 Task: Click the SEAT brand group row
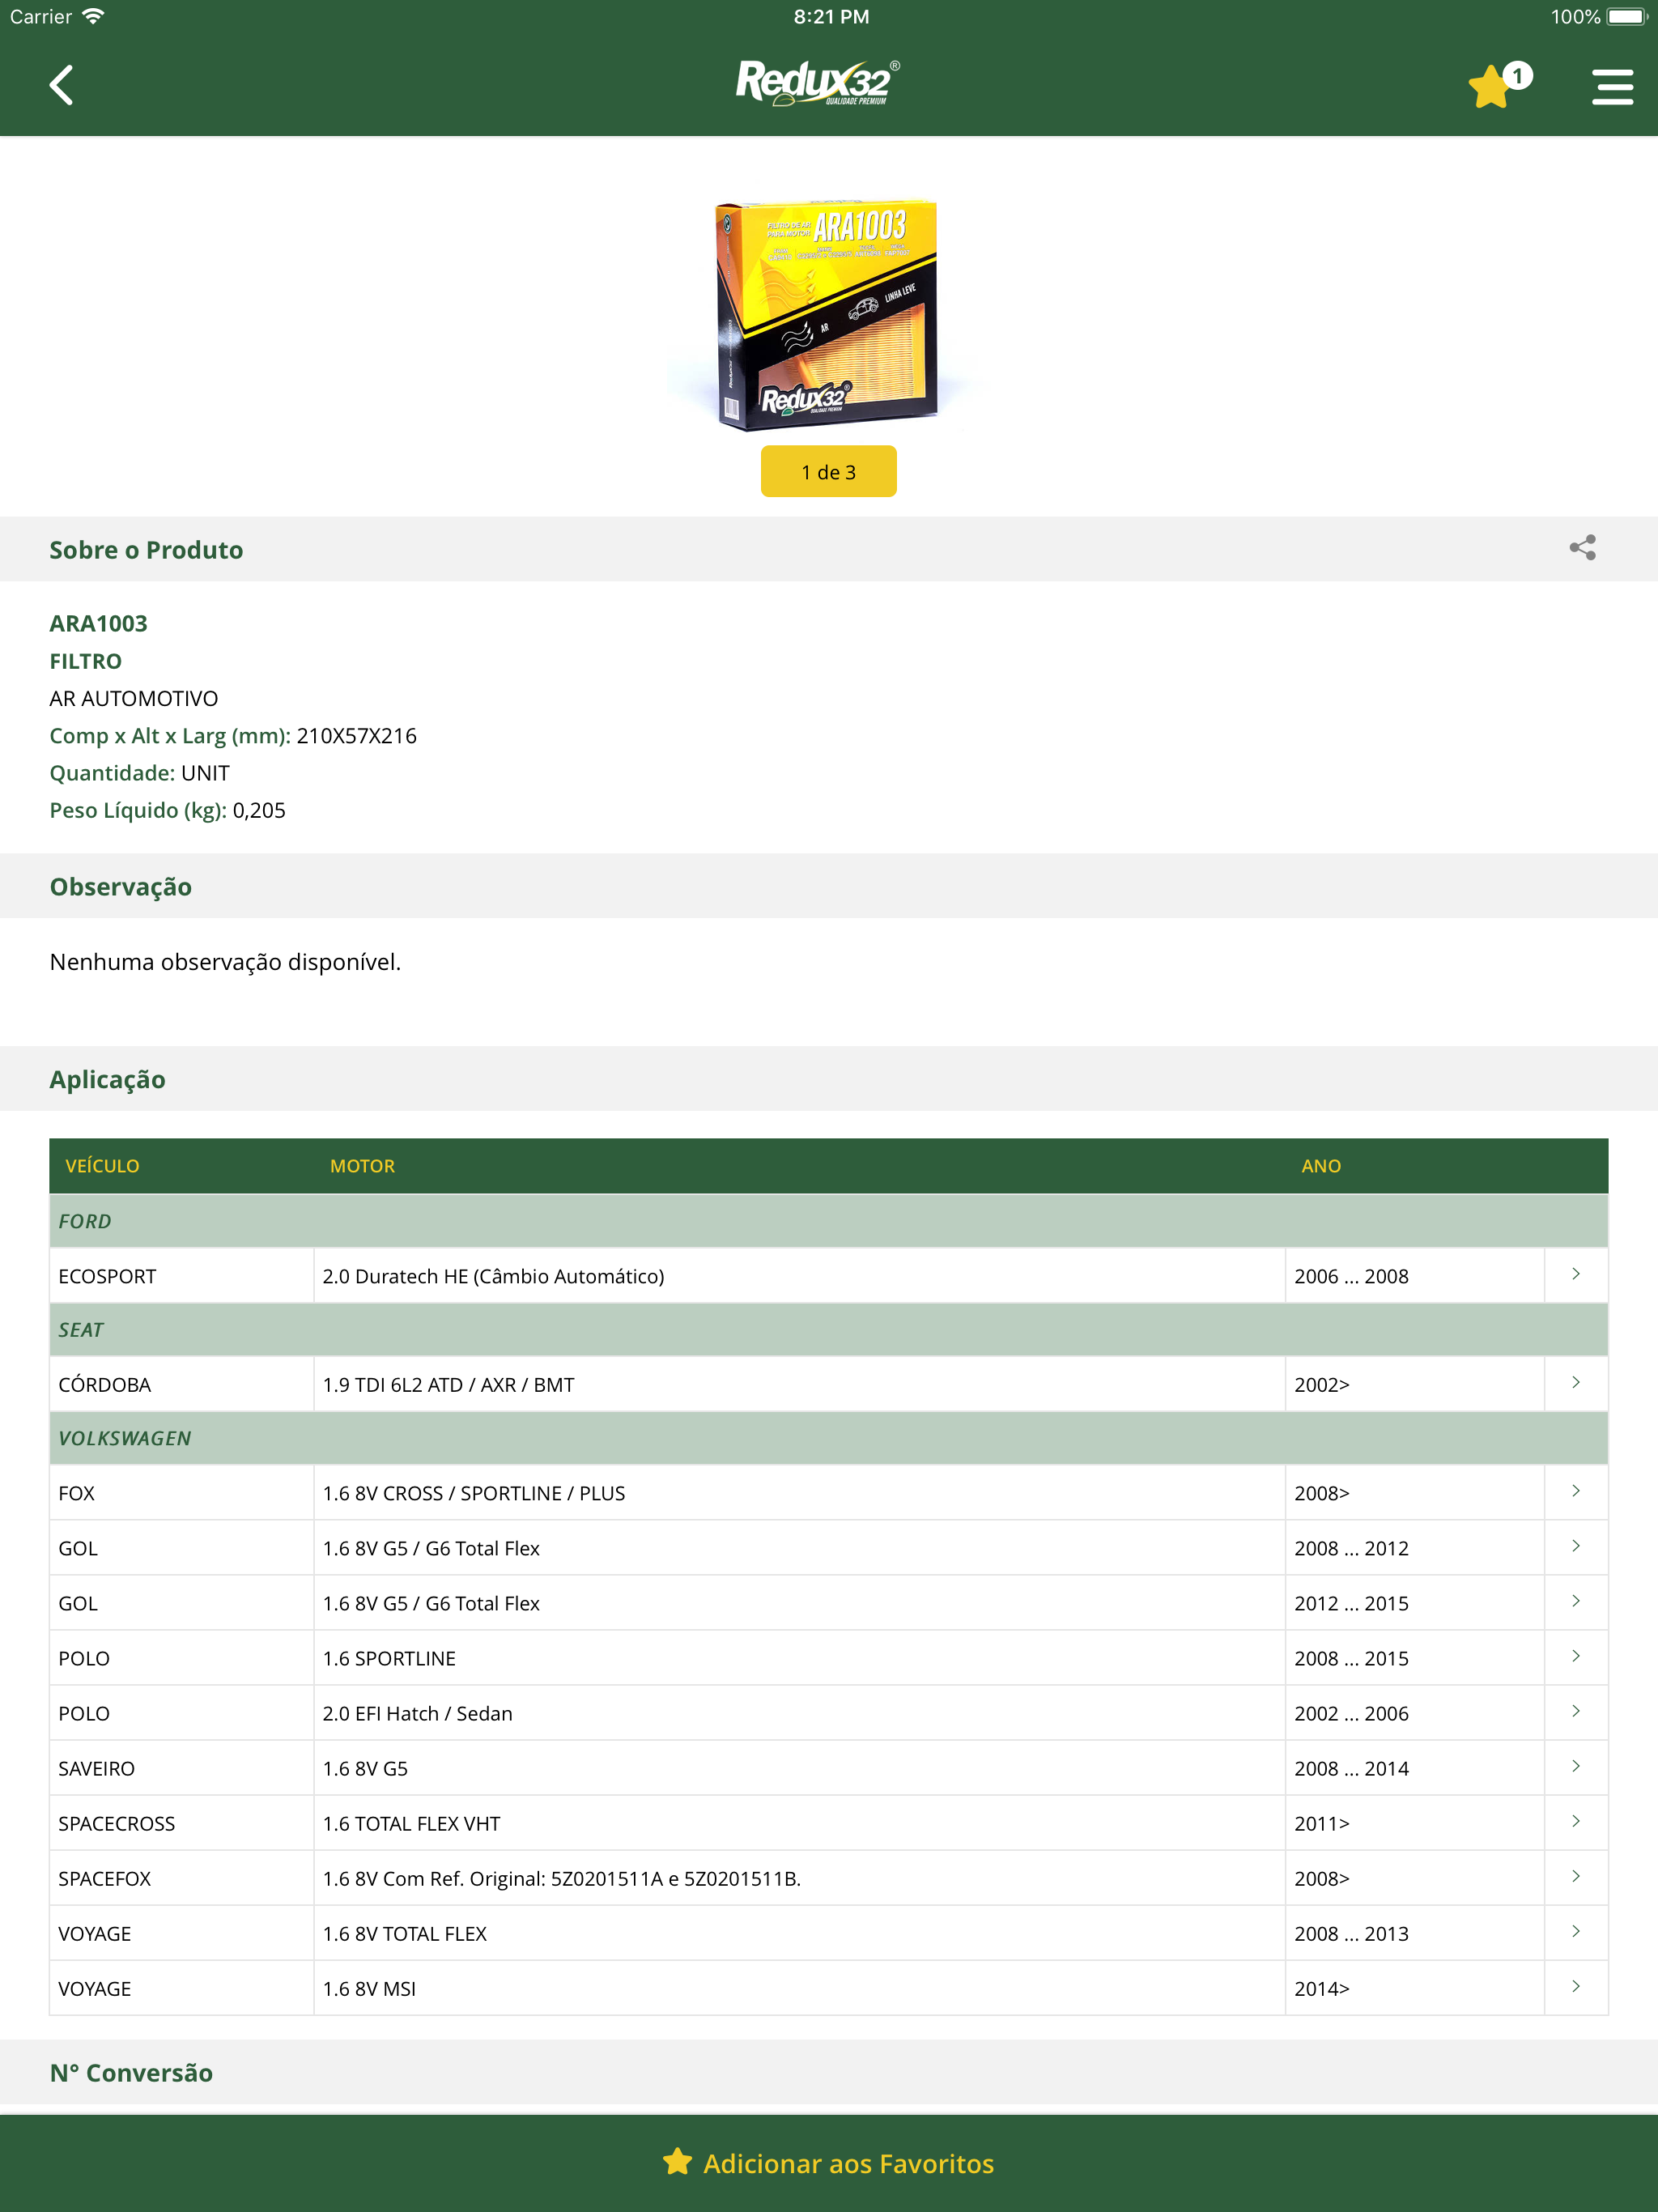[828, 1330]
